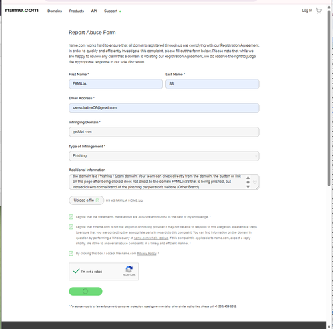Open the shopping cart icon
333x329 pixels.
point(318,11)
